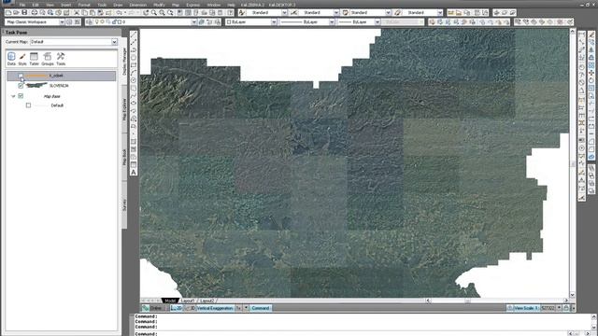
Task: Click the lock icon in status bar
Action: point(566,308)
